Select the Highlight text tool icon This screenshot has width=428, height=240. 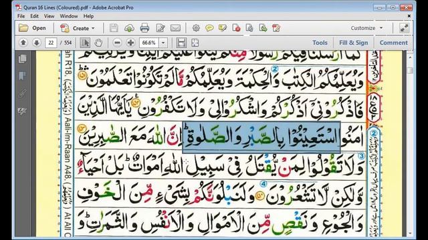[223, 28]
